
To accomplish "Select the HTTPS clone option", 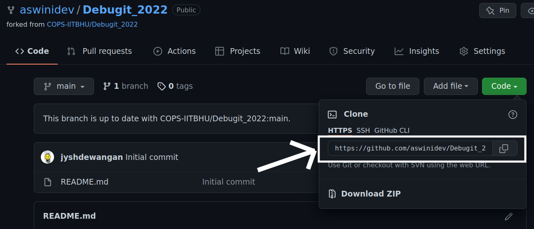I will coord(340,130).
